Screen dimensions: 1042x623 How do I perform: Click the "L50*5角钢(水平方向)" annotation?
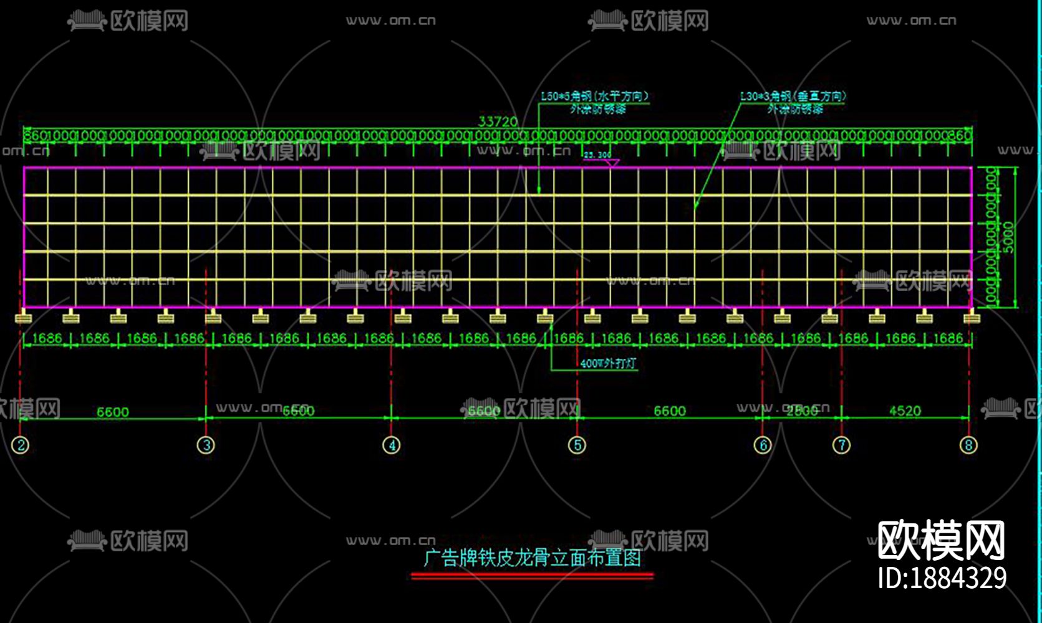point(595,97)
